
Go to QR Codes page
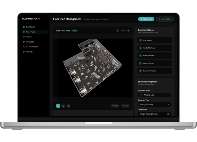pyautogui.click(x=34, y=42)
